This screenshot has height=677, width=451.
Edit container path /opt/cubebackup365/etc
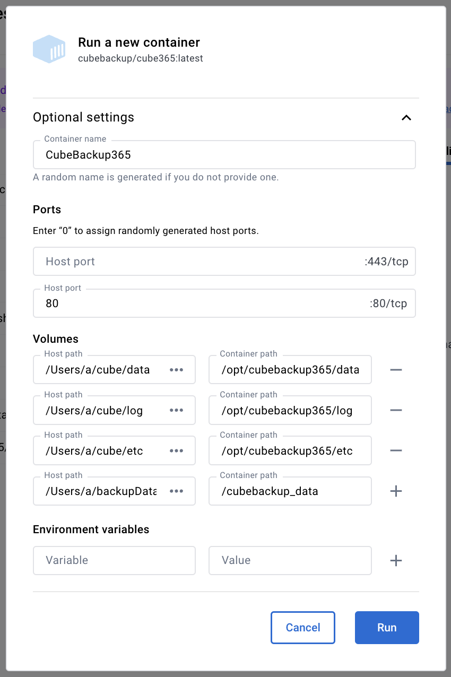pos(290,450)
